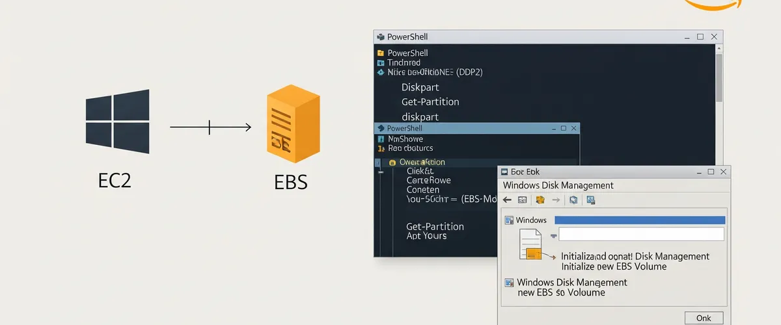Click the icon beside the Windows row
Image resolution: width=781 pixels, height=325 pixels.
click(x=510, y=220)
